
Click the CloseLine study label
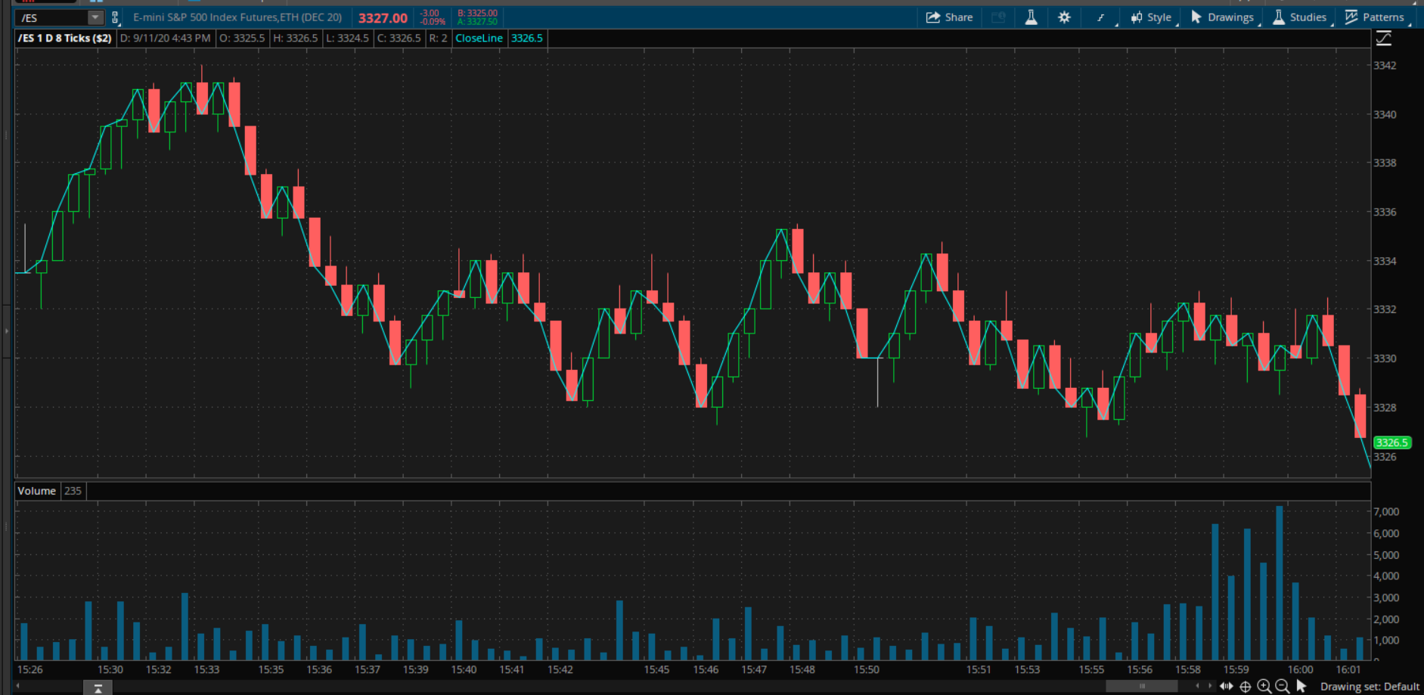tap(479, 38)
